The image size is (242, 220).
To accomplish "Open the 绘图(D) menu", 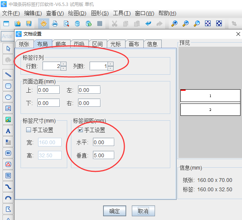I will pyautogui.click(x=77, y=13).
